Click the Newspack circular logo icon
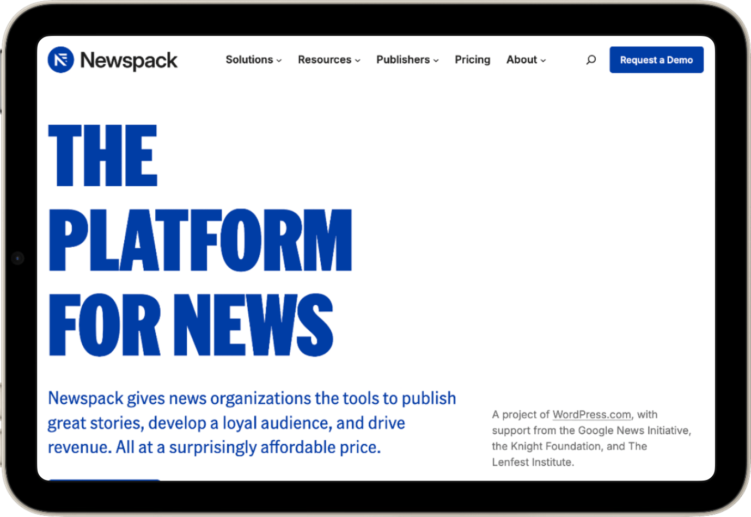 coord(60,60)
